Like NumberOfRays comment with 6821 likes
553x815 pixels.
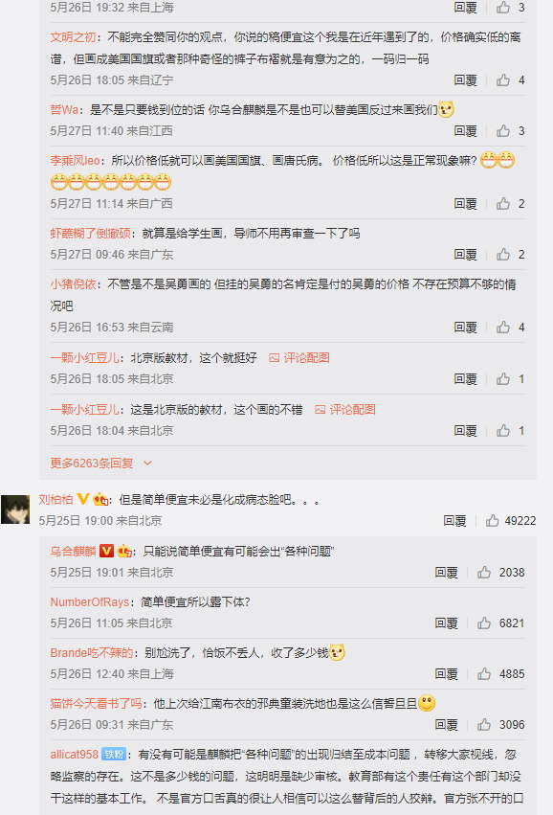484,623
